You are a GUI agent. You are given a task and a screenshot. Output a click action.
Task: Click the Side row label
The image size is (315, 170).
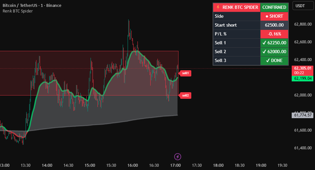pyautogui.click(x=219, y=16)
